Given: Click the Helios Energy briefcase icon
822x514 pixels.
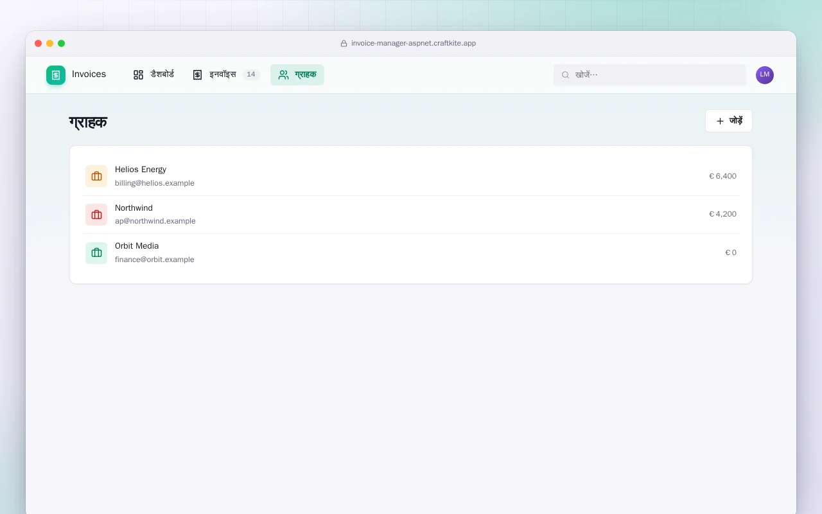Looking at the screenshot, I should (x=96, y=176).
